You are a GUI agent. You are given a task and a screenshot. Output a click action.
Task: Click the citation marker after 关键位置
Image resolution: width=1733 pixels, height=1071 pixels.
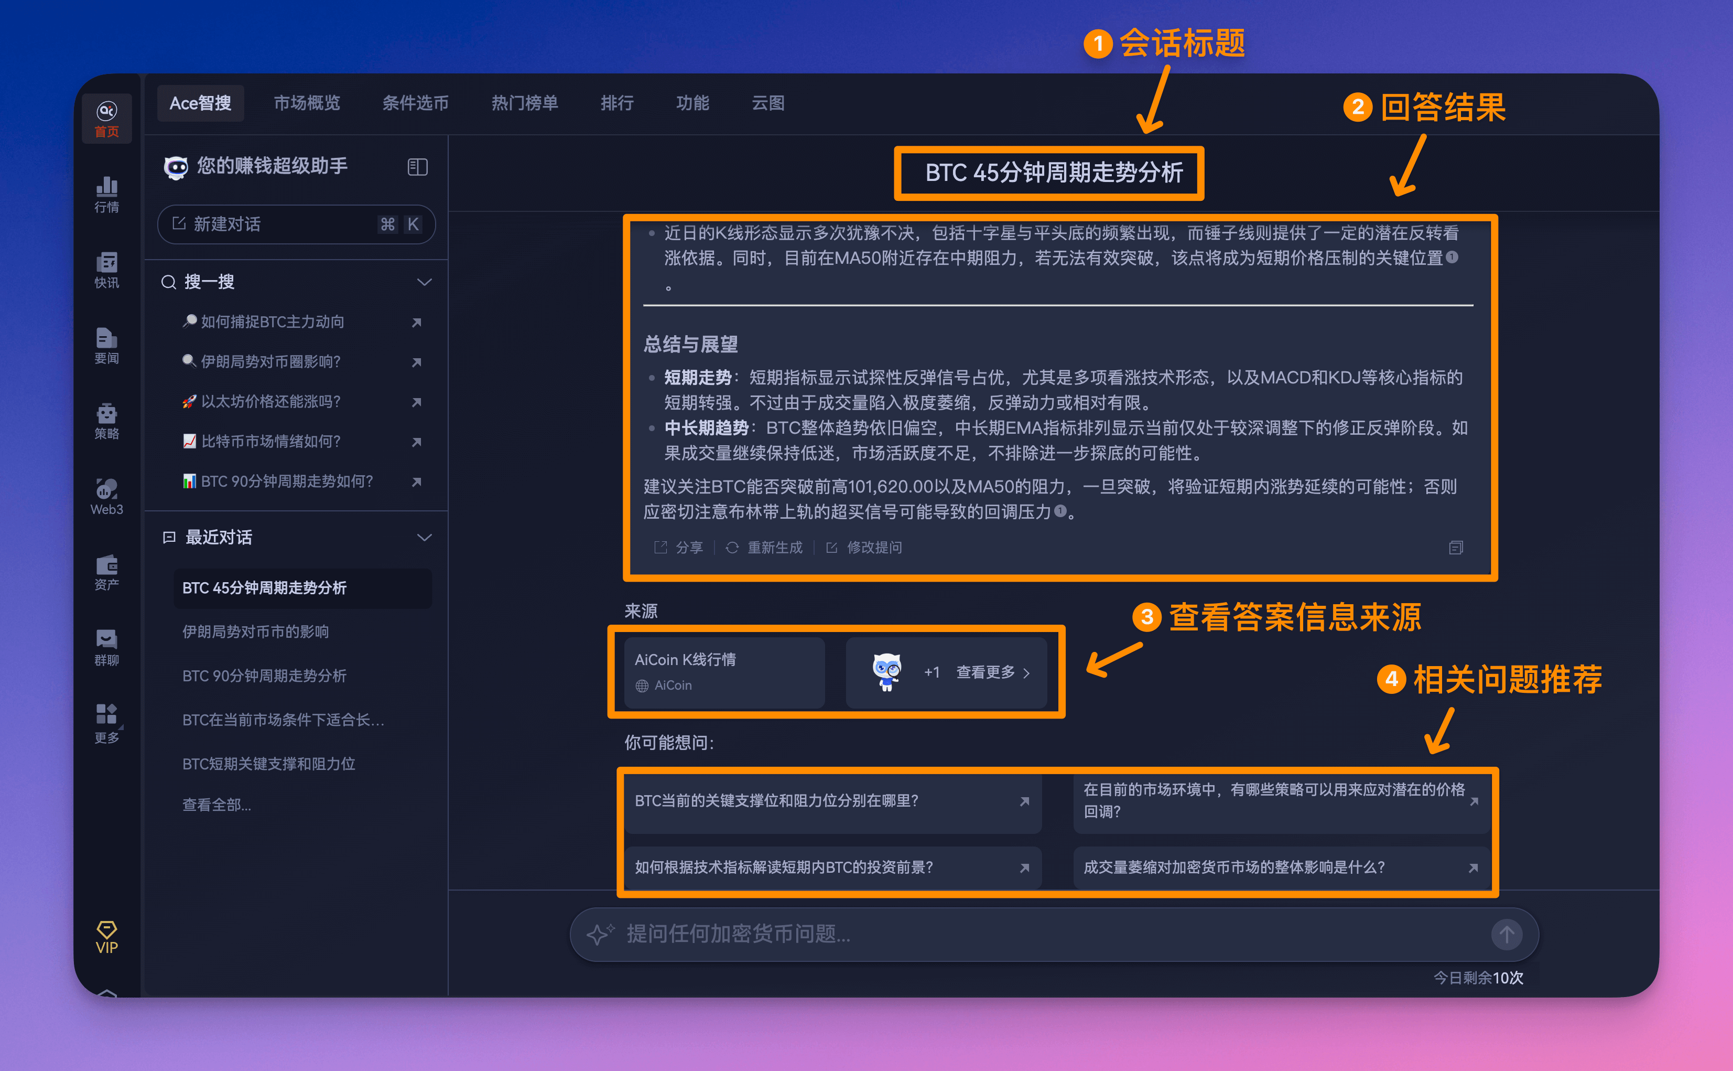coord(1452,257)
